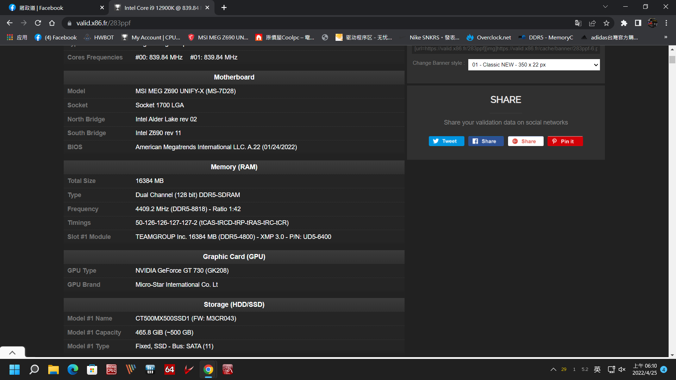Open the Coolpc bookmark
Viewport: 676px width, 380px height.
click(x=285, y=37)
